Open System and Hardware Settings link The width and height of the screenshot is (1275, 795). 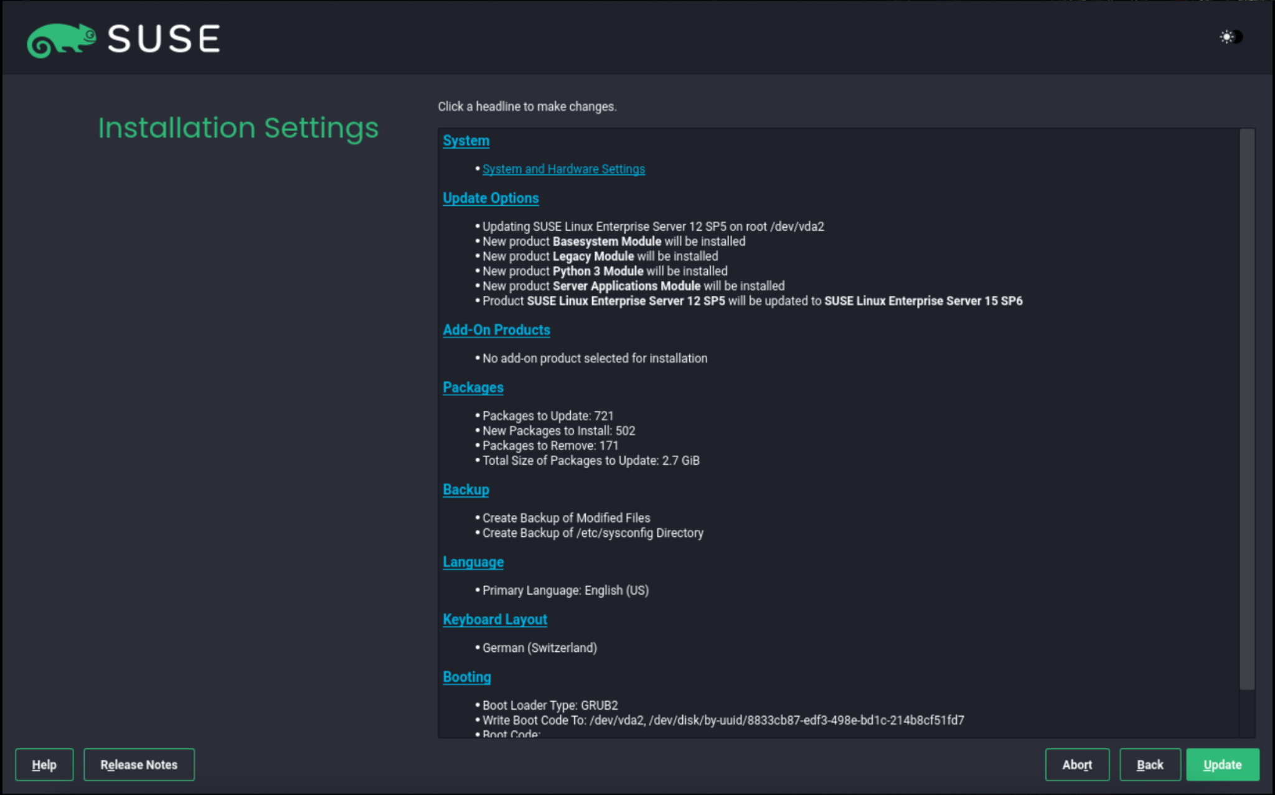(x=563, y=169)
